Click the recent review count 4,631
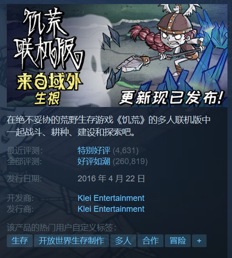This screenshot has width=232, height=258. coord(126,151)
